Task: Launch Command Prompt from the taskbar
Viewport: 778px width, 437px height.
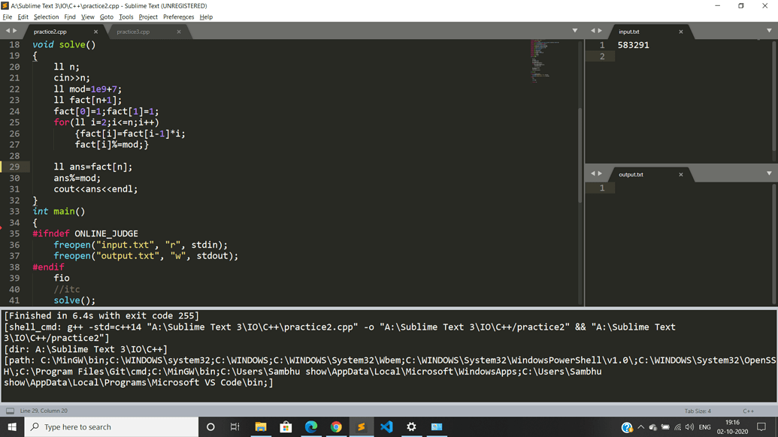Action: pos(437,426)
